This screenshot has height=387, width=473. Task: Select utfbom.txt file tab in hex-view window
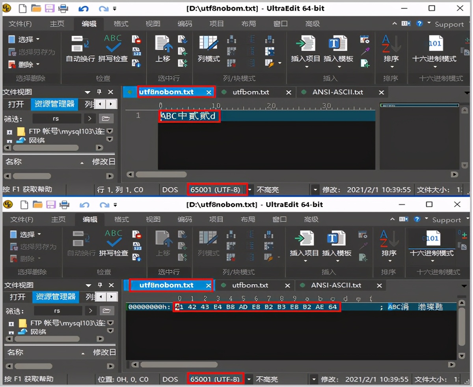[x=250, y=285]
